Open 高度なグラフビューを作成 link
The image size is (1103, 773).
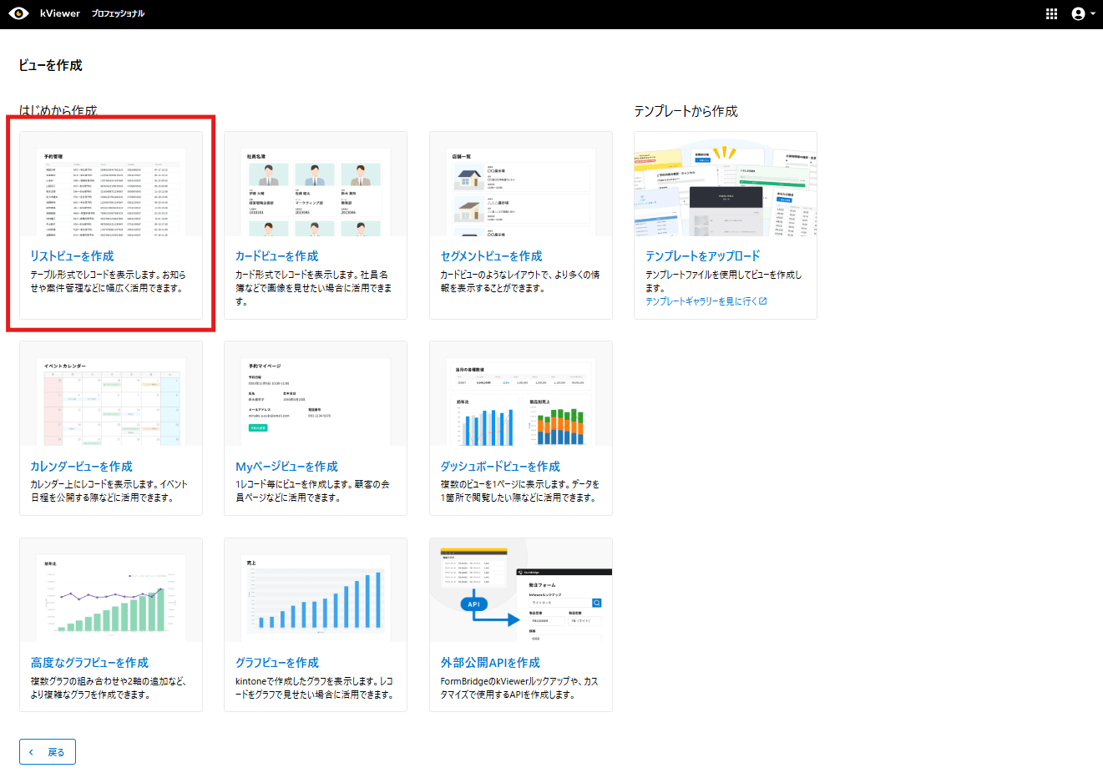[x=89, y=662]
